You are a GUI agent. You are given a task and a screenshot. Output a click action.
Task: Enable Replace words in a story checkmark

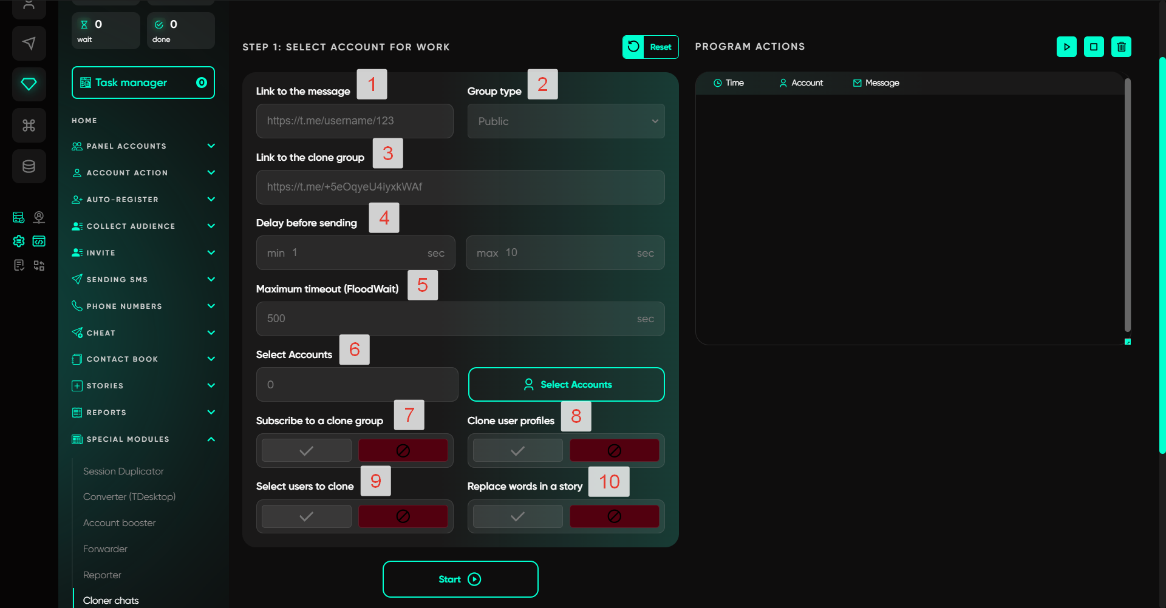coord(517,516)
